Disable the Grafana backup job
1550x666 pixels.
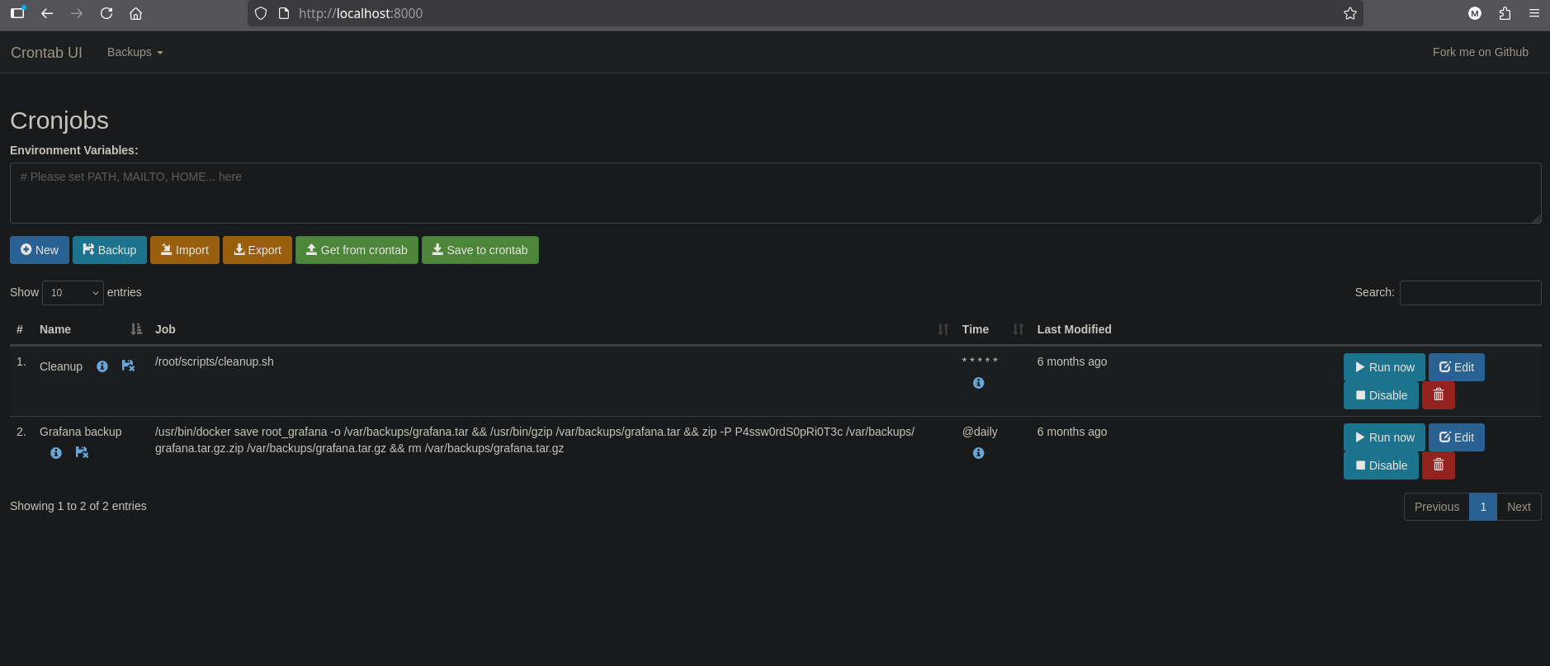pyautogui.click(x=1381, y=465)
